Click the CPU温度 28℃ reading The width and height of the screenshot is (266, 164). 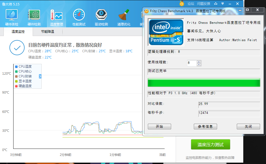[40, 51]
